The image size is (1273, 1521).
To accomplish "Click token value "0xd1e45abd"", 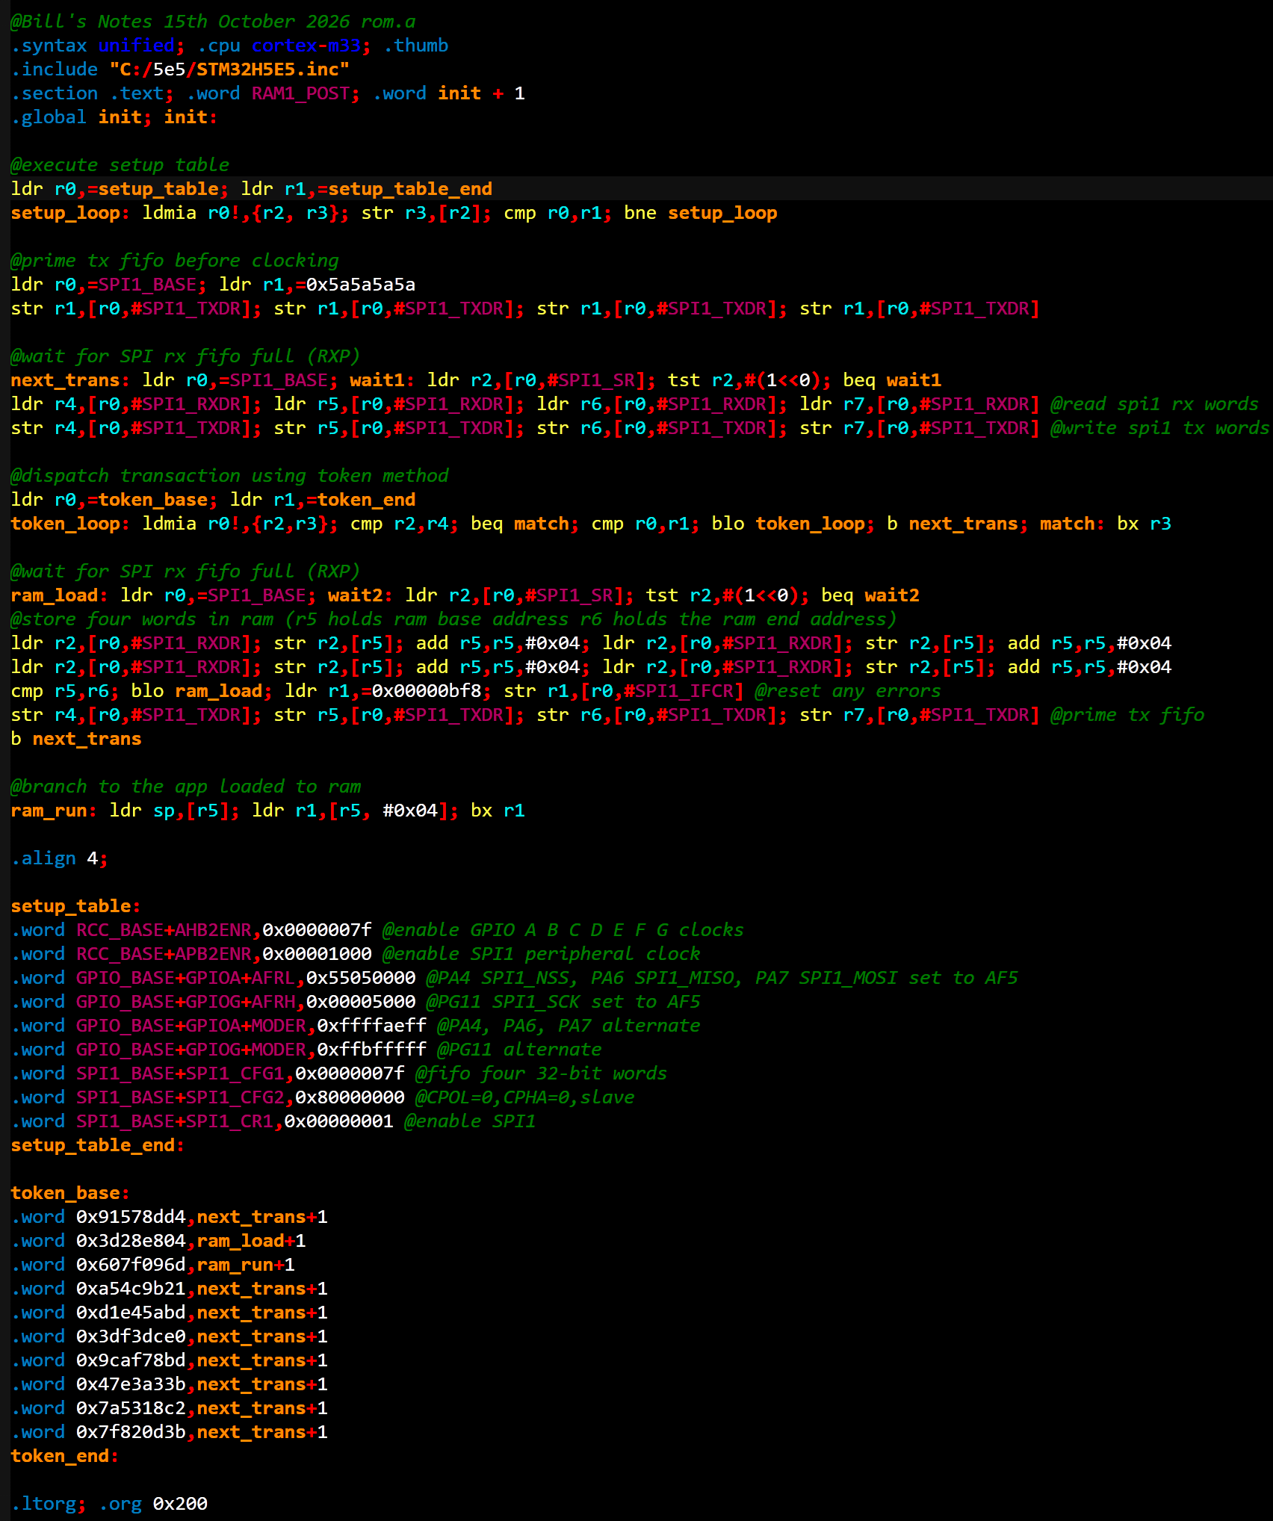I will click(131, 1313).
